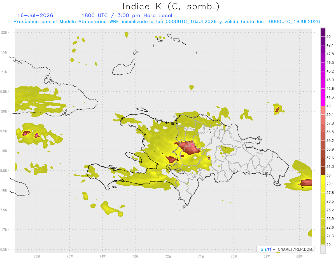Select the date text "16-Jul-2026"
Screen dimensions: 336x260
pyautogui.click(x=35, y=15)
